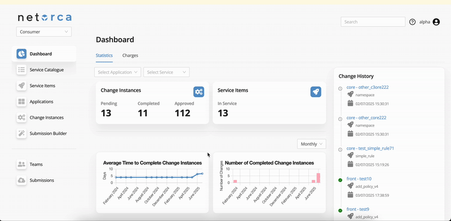Viewport: 451px width, 221px height.
Task: Open the core - other_c3ore222 change link
Action: [x=368, y=87]
